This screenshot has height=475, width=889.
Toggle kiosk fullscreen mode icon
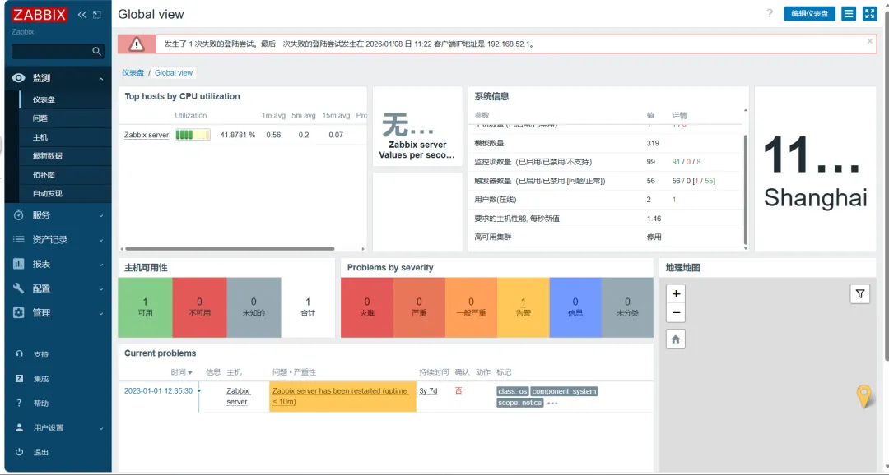[x=870, y=14]
